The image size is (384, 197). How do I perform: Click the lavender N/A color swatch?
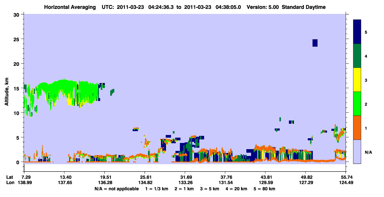357,152
